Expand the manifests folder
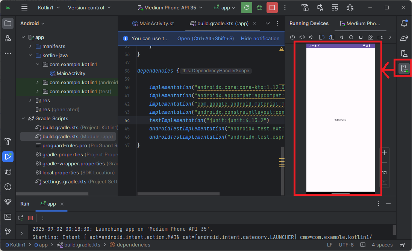The image size is (412, 251). coord(30,47)
